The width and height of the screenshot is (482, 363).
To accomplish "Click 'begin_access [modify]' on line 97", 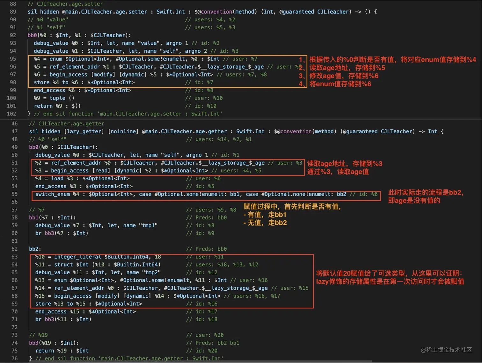I will [83, 74].
